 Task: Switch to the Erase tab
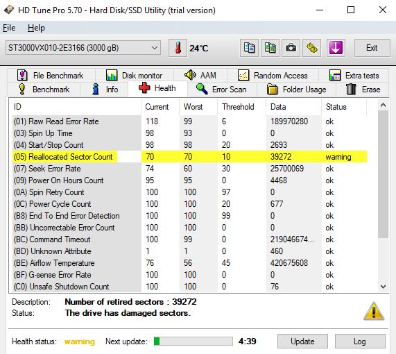tap(363, 90)
